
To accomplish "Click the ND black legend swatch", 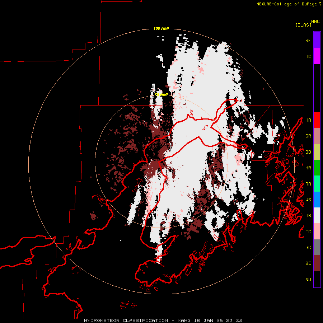I will [317, 279].
